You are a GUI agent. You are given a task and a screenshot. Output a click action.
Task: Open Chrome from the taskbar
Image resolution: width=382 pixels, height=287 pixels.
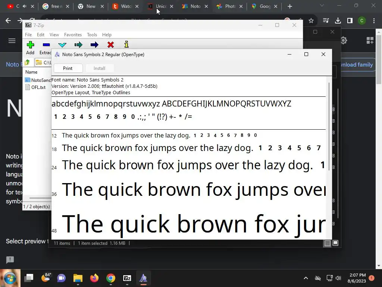tap(110, 278)
